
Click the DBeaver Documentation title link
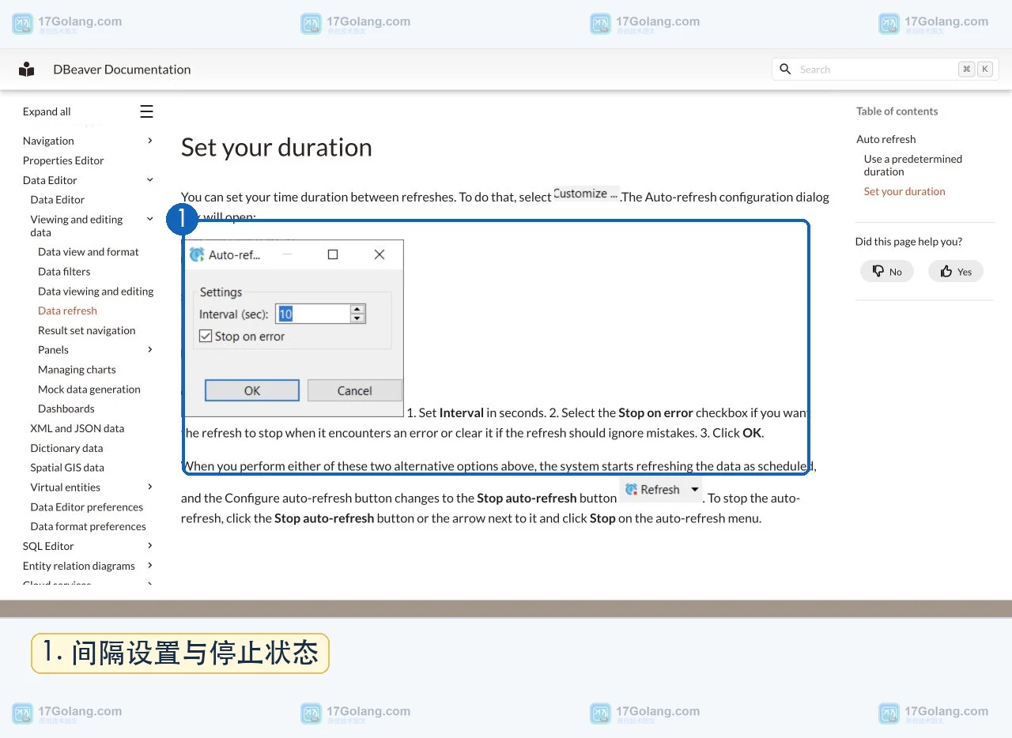click(x=122, y=70)
